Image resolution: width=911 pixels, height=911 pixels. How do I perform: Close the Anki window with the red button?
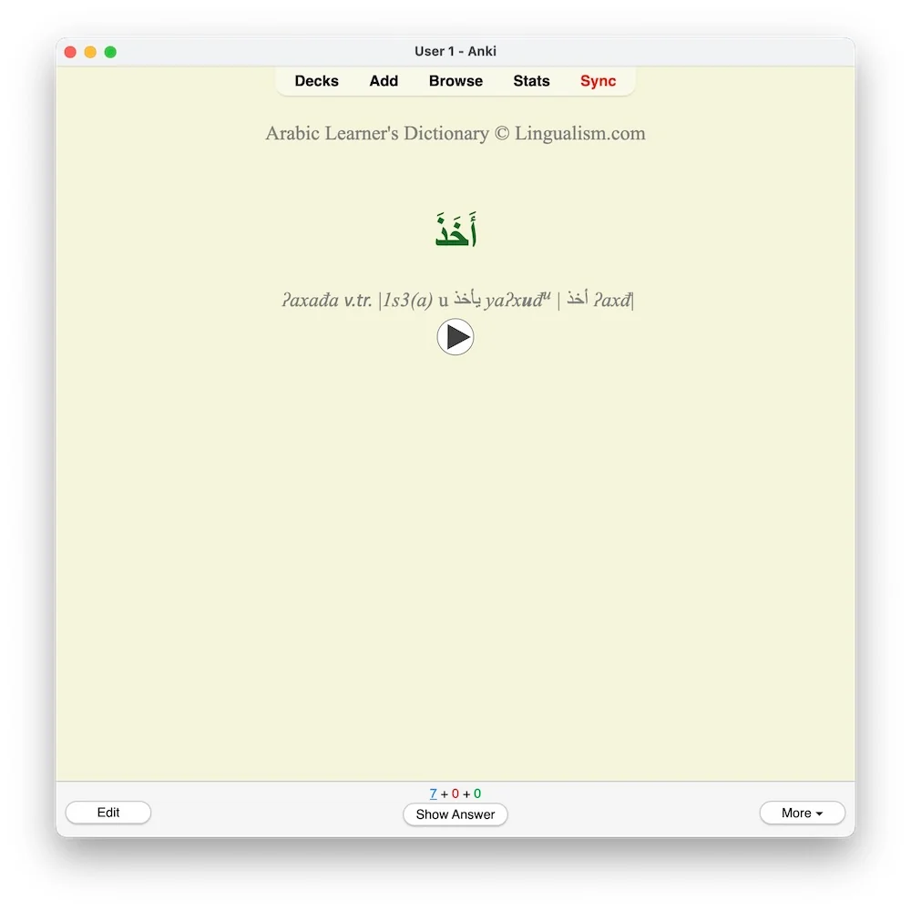70,52
